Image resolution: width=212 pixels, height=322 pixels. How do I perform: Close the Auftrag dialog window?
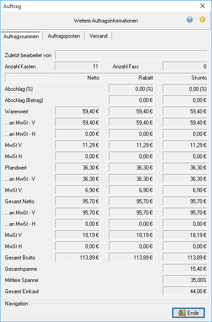203,6
